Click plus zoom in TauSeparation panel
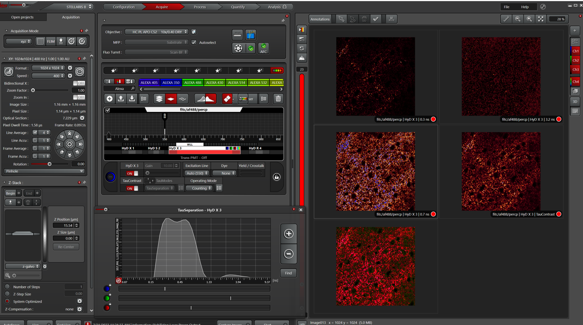 tap(289, 234)
